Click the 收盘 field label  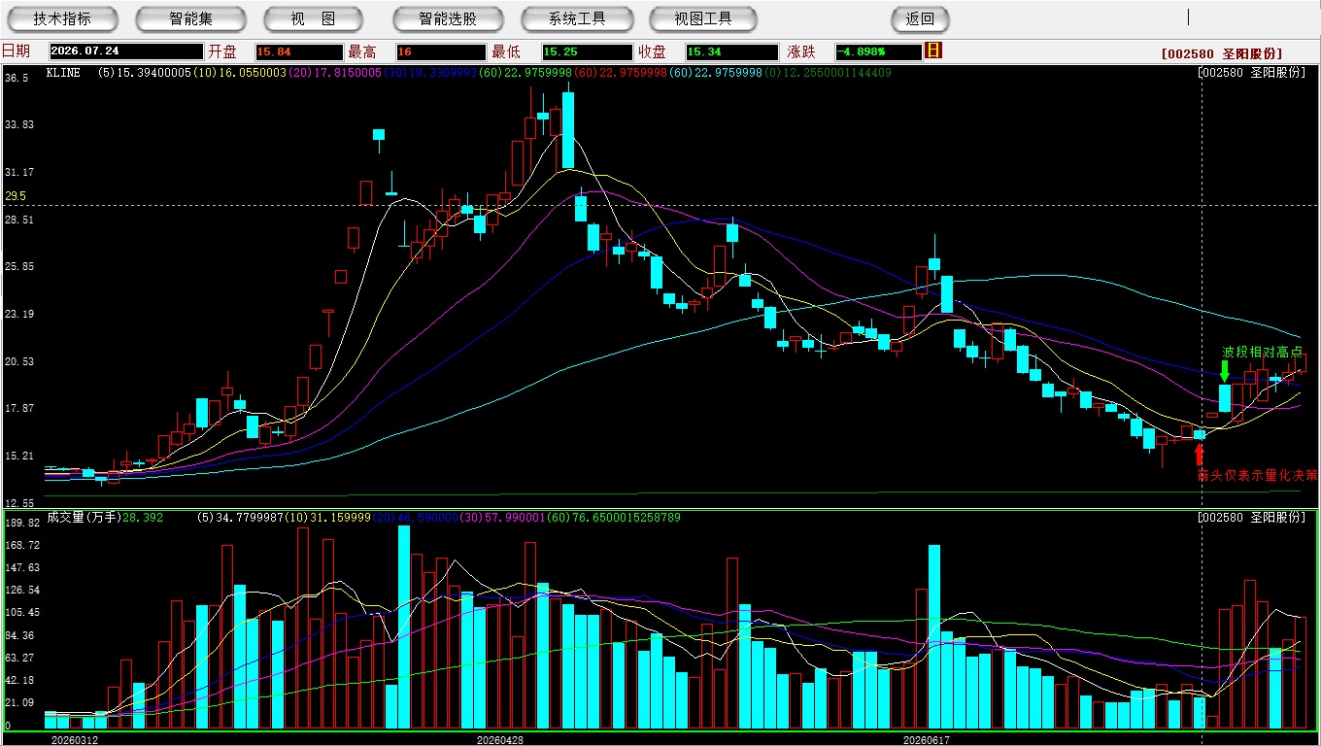point(652,51)
